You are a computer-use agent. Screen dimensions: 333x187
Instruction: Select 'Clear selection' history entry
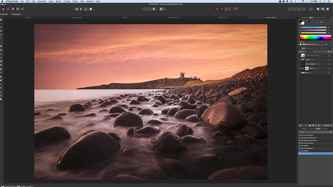click(316, 153)
